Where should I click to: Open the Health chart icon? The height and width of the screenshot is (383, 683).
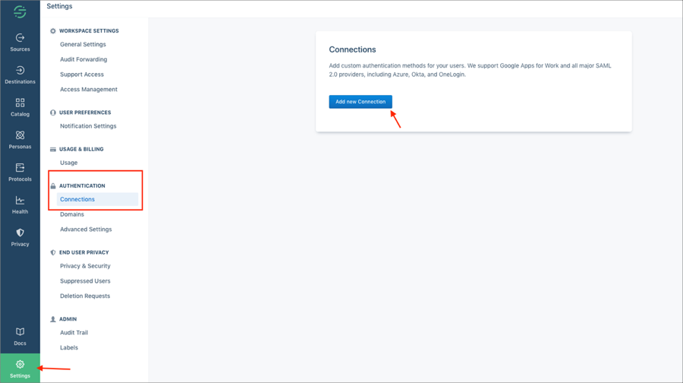point(20,205)
